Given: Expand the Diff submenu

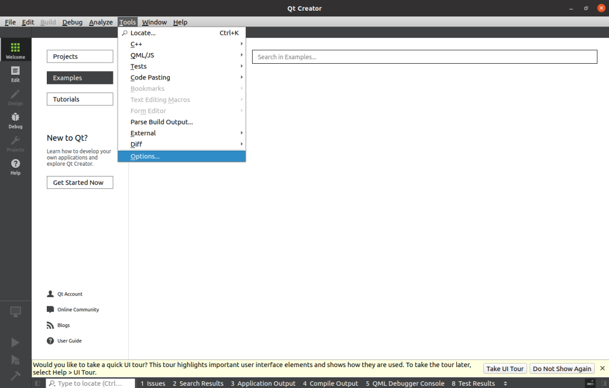Looking at the screenshot, I should [x=182, y=144].
